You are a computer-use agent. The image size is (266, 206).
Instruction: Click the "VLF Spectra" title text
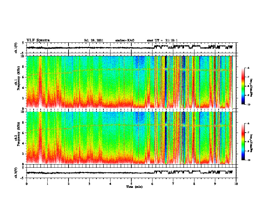tap(38, 40)
